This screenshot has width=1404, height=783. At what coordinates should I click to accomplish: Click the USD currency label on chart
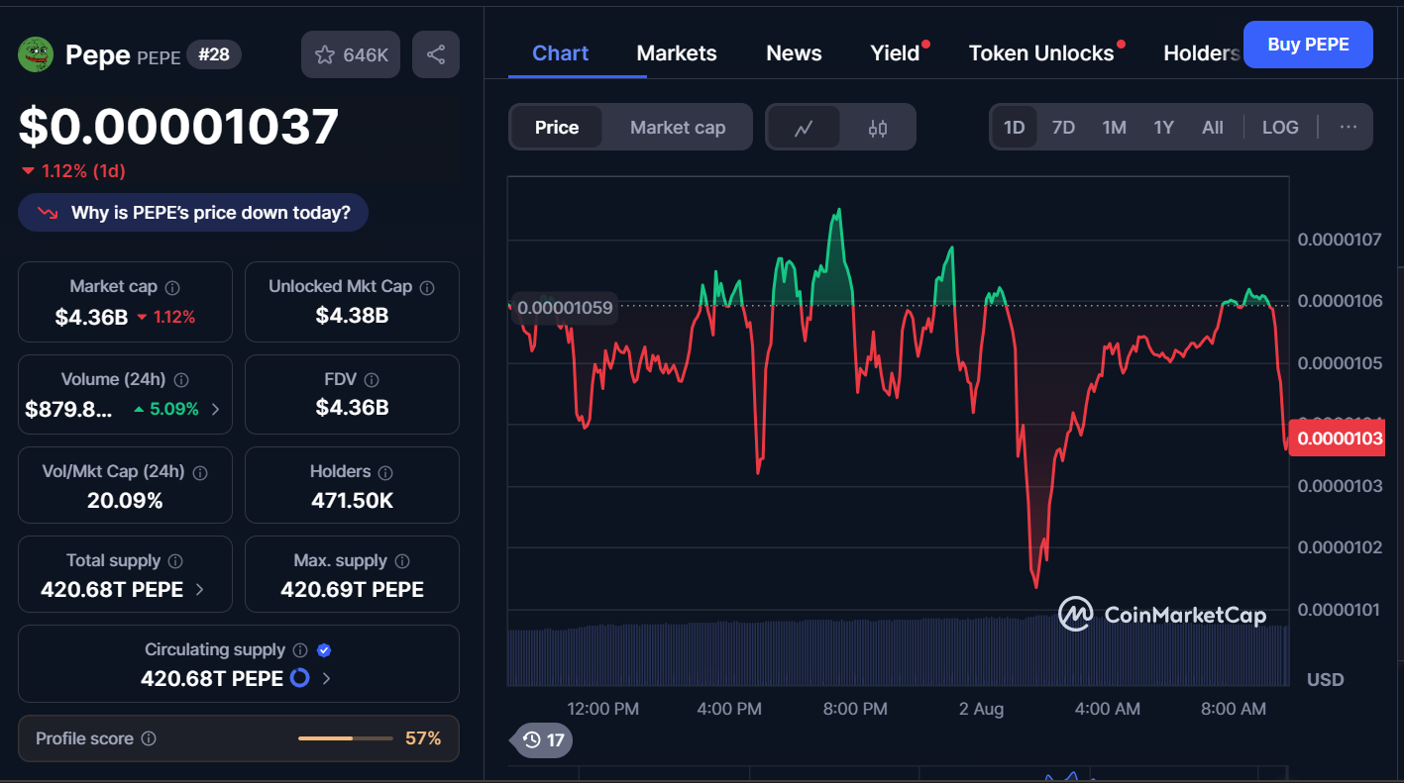[x=1326, y=679]
